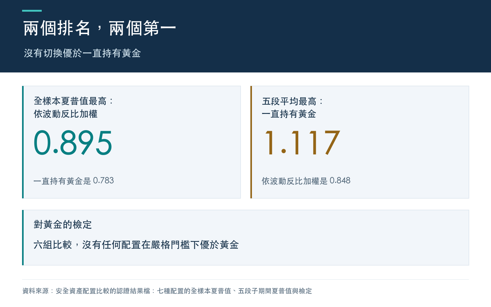Screen dimensions: 491x307
Task: Select the note 一直持有黃金是 0.783
Action: point(74,181)
